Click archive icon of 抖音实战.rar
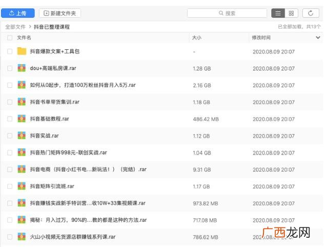328x247 pixels. (x=22, y=136)
